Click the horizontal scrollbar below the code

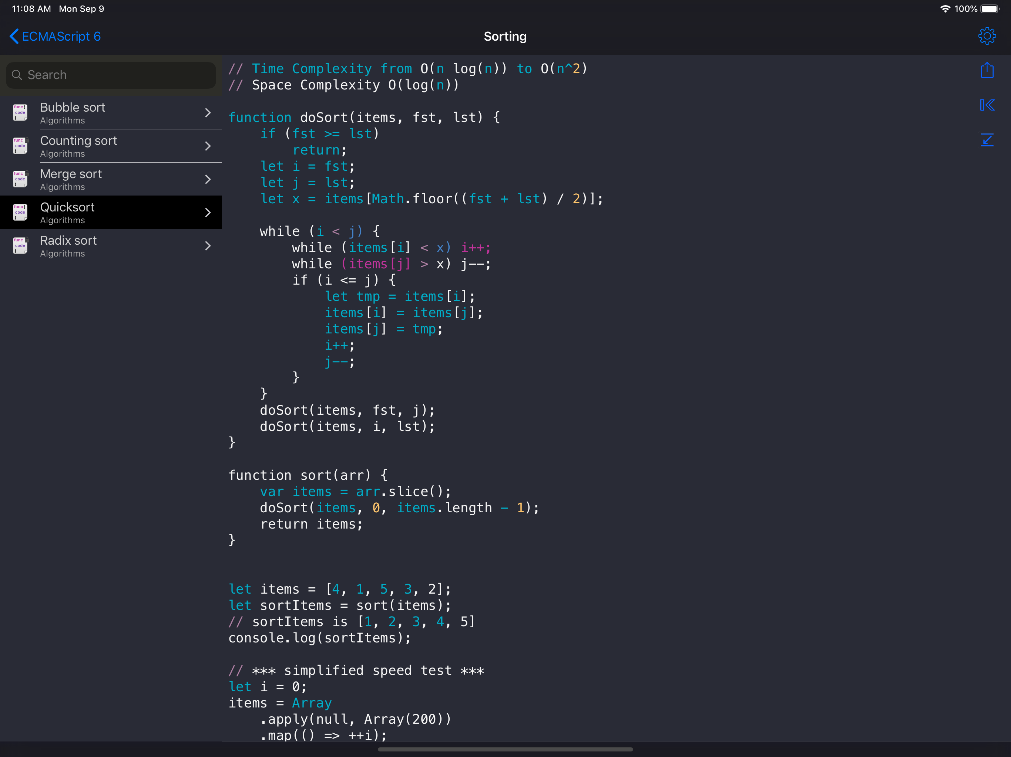coord(505,749)
